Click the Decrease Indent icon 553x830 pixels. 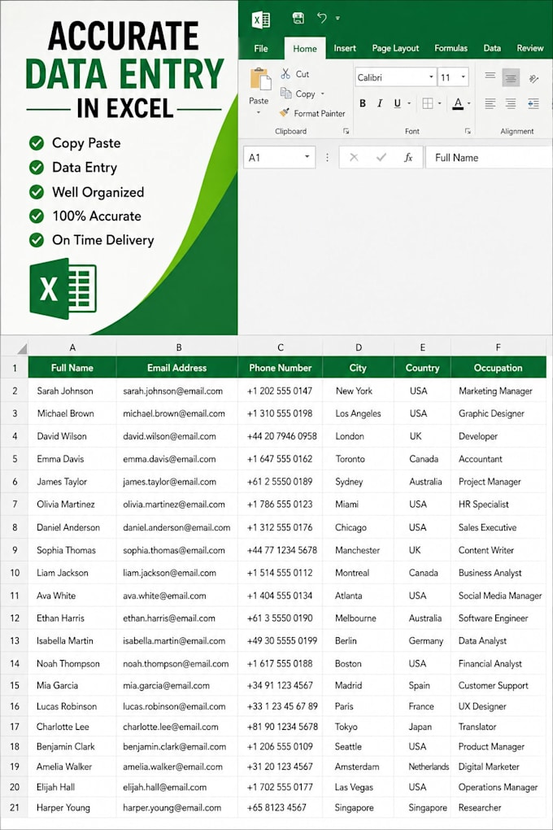pyautogui.click(x=533, y=103)
